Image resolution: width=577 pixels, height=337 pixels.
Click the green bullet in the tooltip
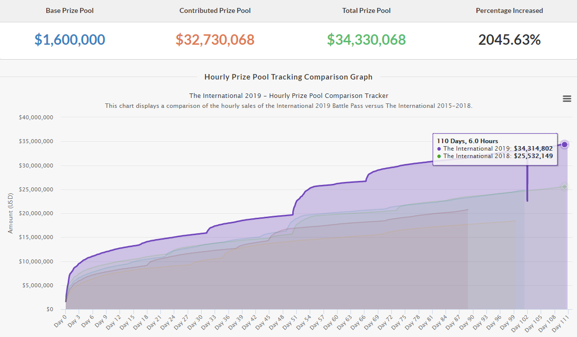coord(439,156)
